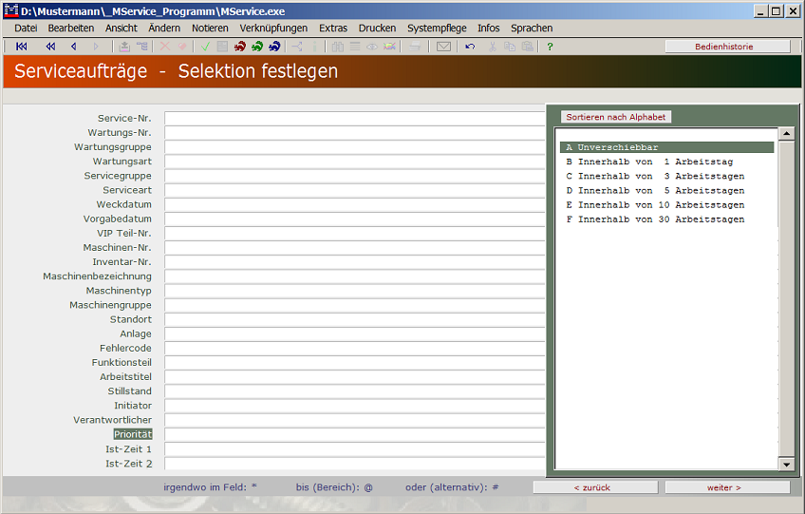Open the Verknüpfungen menu
The width and height of the screenshot is (805, 514).
click(x=273, y=29)
